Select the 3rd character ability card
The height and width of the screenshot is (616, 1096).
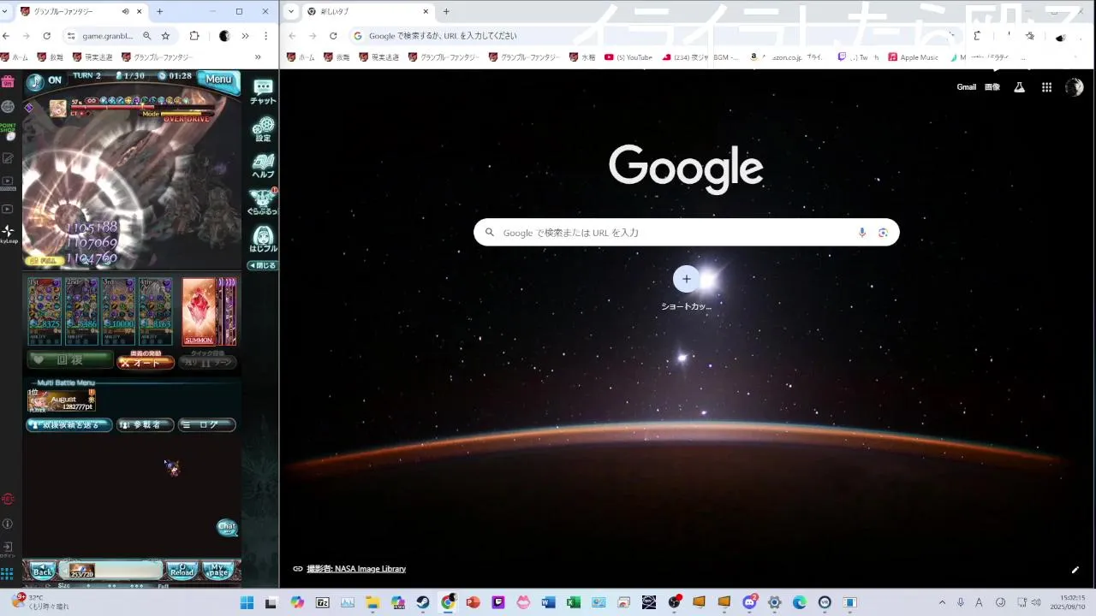(x=118, y=311)
